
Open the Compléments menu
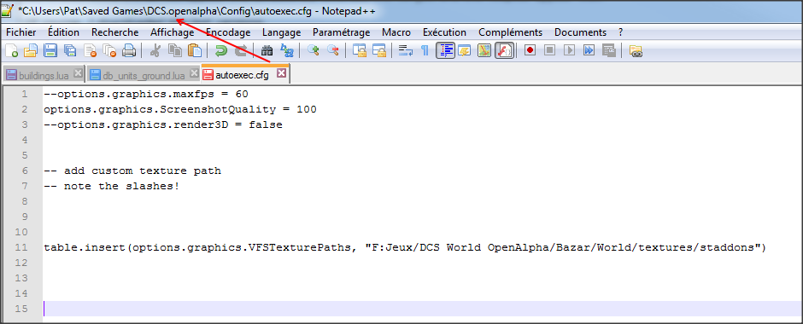coord(510,32)
